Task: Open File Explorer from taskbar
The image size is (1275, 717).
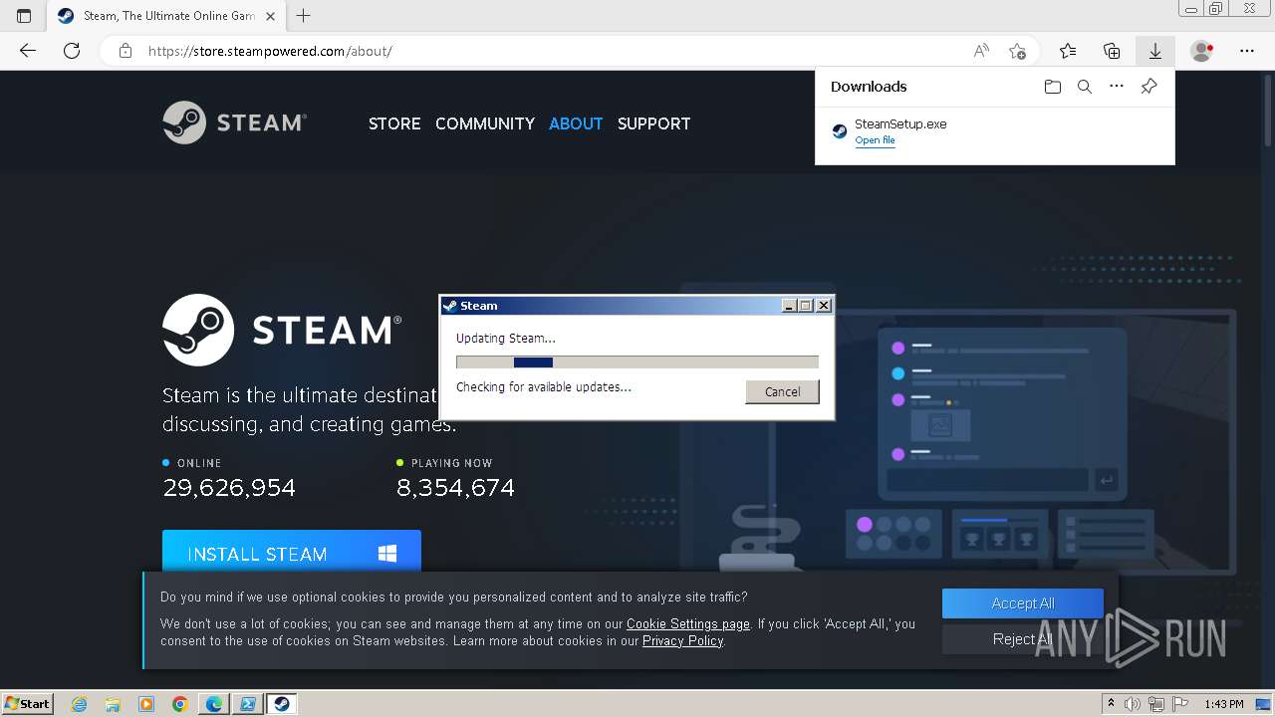Action: tap(113, 704)
